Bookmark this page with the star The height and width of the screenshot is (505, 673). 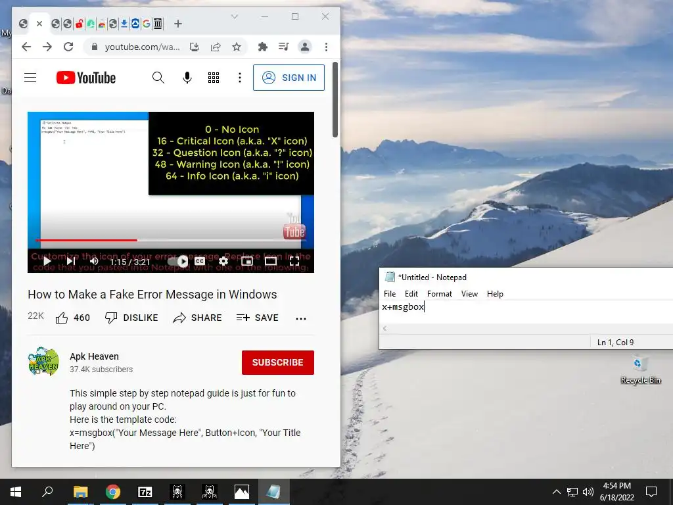(237, 47)
